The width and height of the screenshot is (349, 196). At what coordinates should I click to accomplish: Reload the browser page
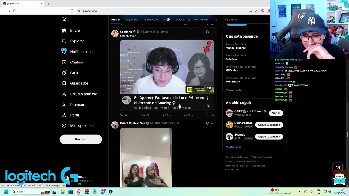pos(15,11)
